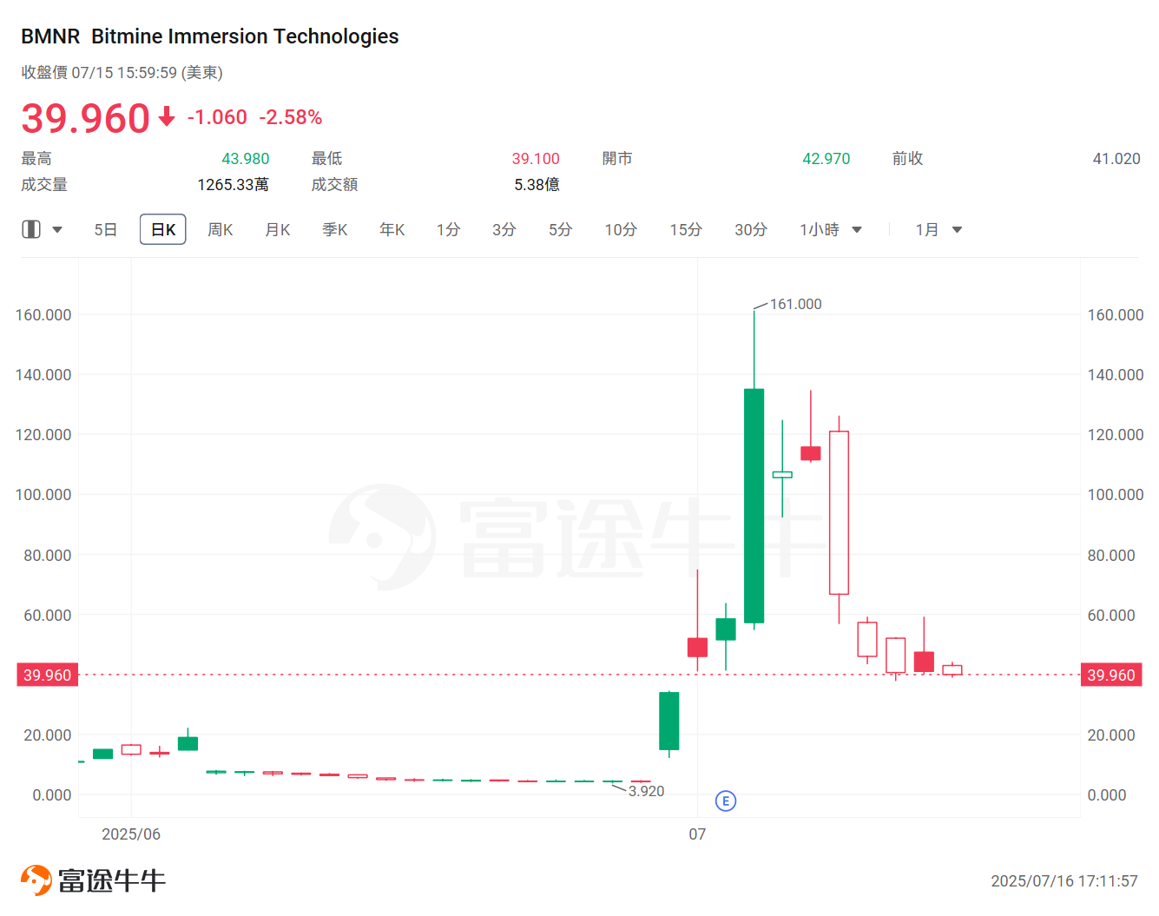Click the 3.920 low price label
This screenshot has height=916, width=1159.
point(646,791)
